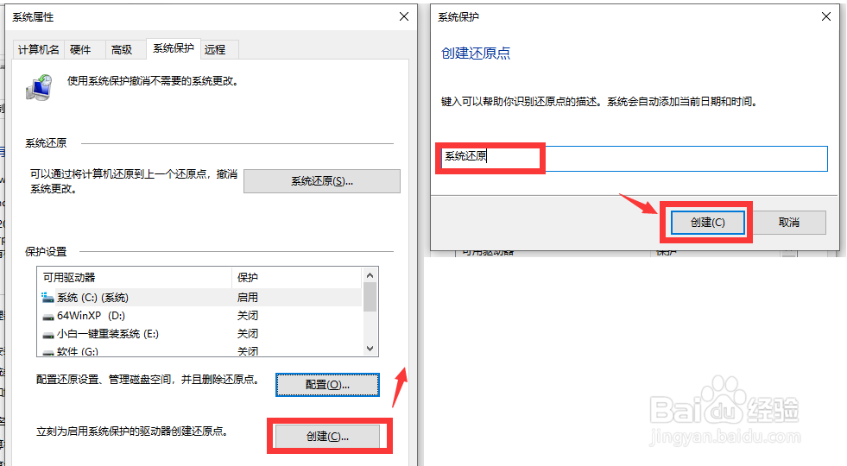Select the 系统 (C:) (系统) drive row

click(x=199, y=298)
